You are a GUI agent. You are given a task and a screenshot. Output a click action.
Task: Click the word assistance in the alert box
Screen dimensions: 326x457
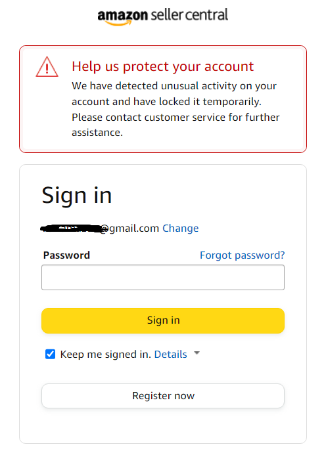click(97, 133)
